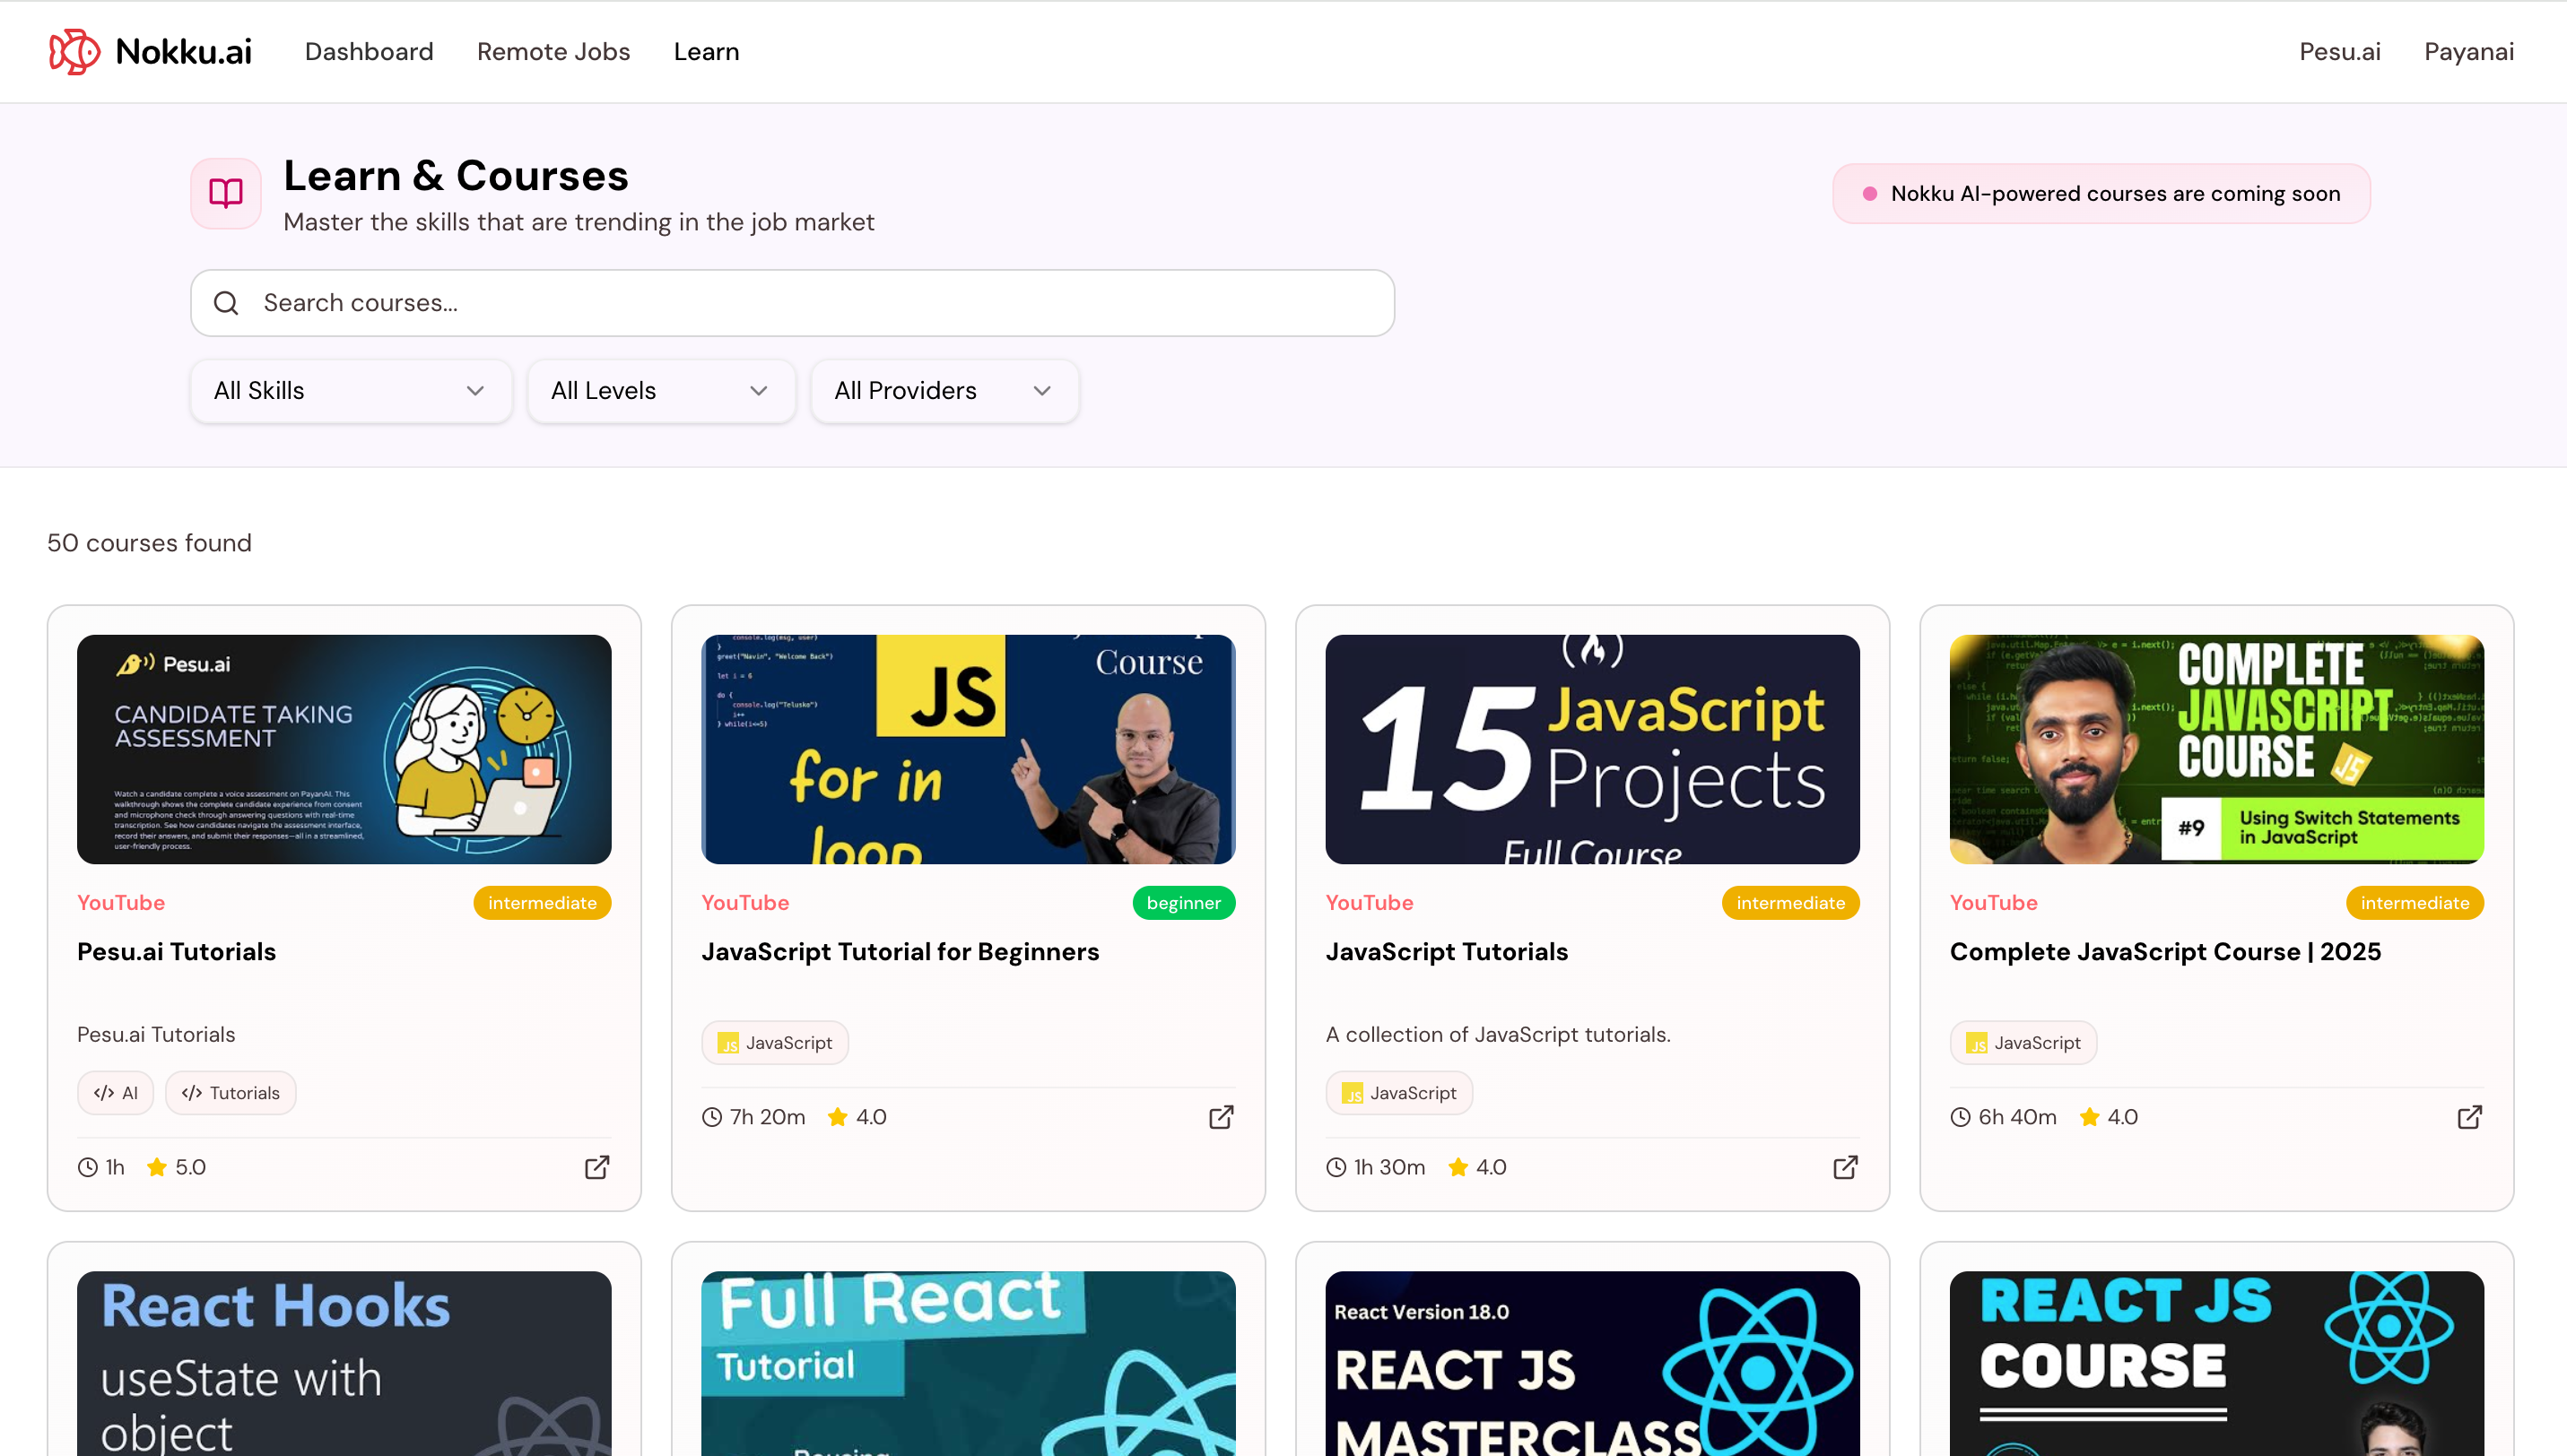Image resolution: width=2567 pixels, height=1456 pixels.
Task: Click the React JS Masterclass thumbnail
Action: pyautogui.click(x=1593, y=1364)
